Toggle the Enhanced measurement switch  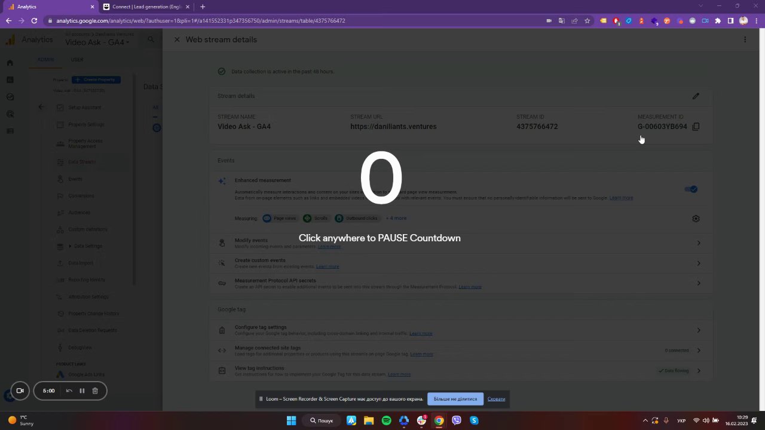point(691,189)
